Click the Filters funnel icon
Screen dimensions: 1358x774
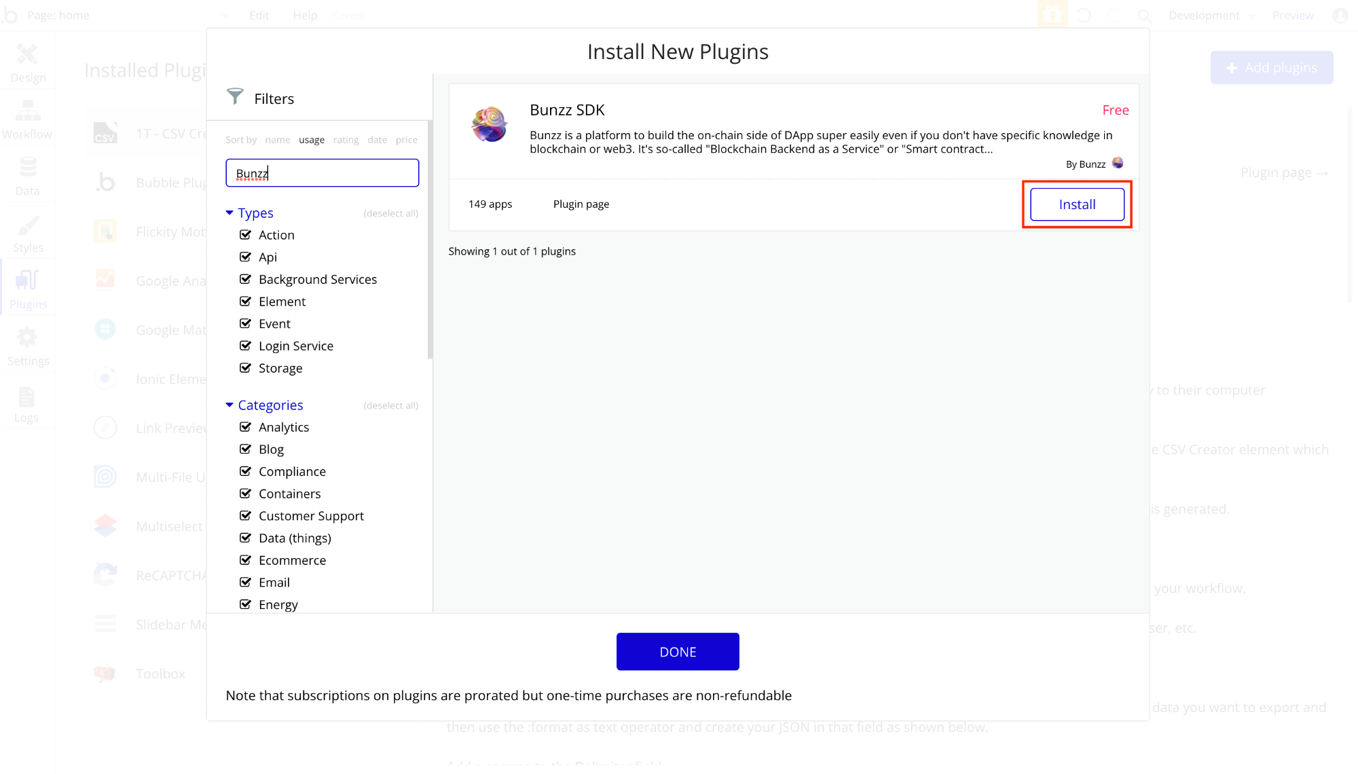tap(235, 96)
